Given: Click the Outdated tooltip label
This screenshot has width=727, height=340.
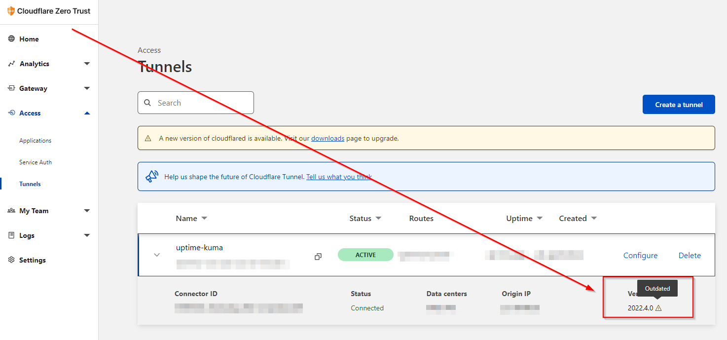Looking at the screenshot, I should 657,289.
